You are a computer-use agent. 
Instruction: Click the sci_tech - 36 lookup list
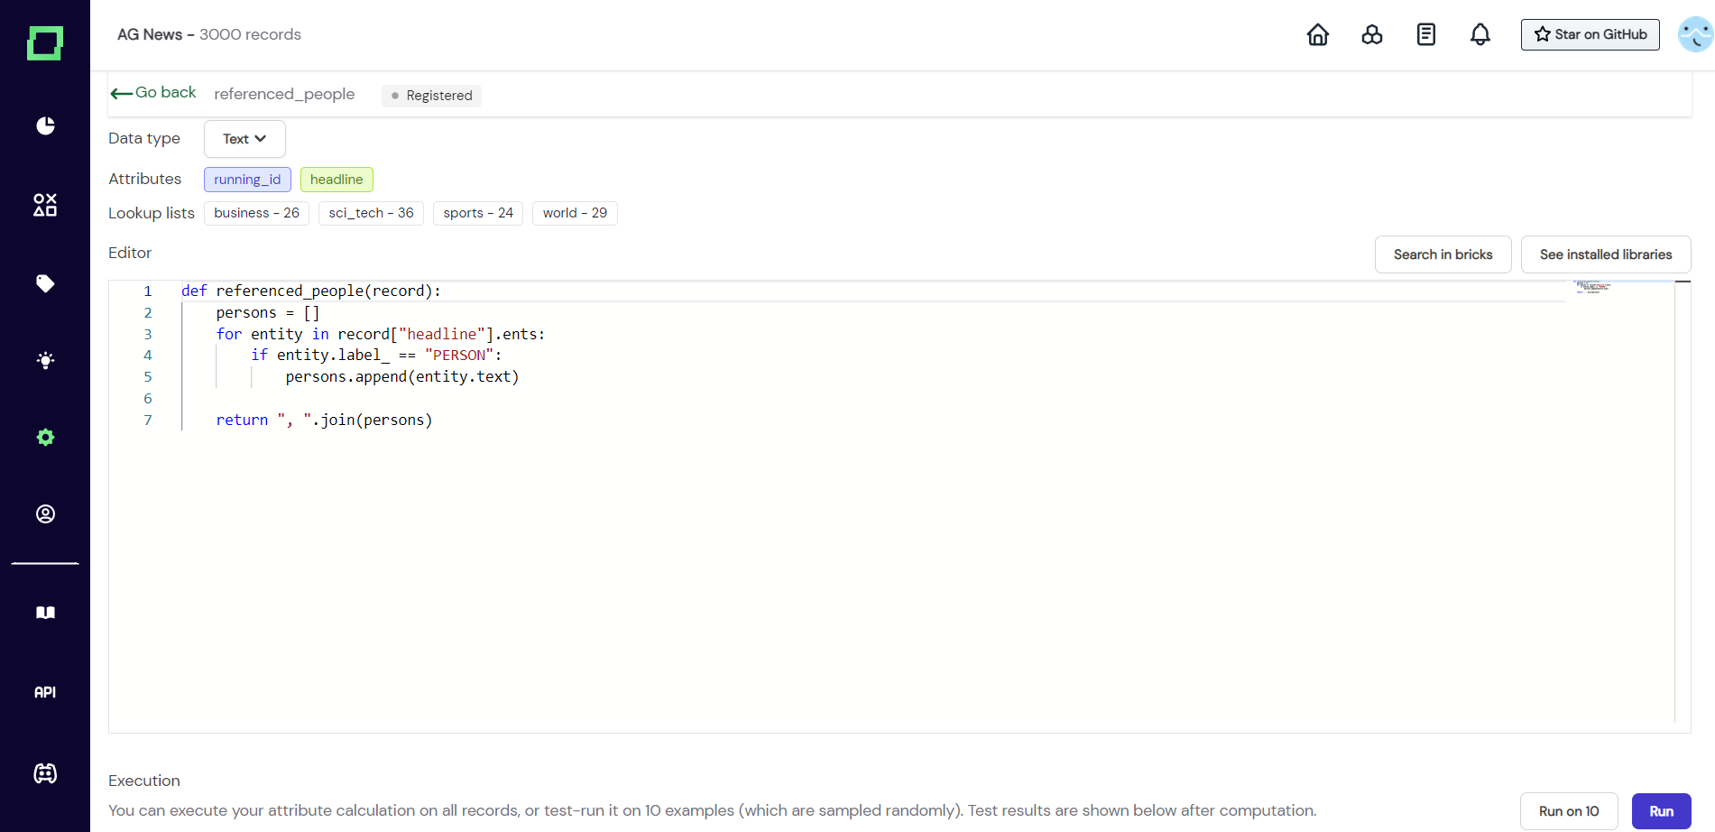point(371,213)
